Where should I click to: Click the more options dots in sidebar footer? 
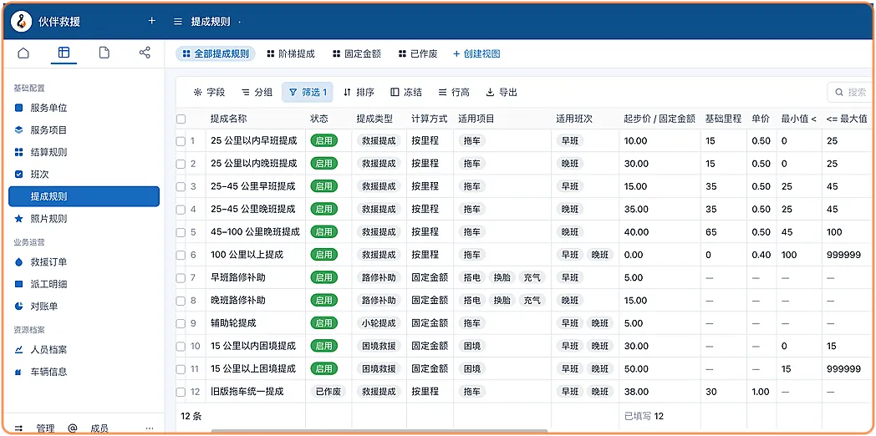(x=149, y=428)
